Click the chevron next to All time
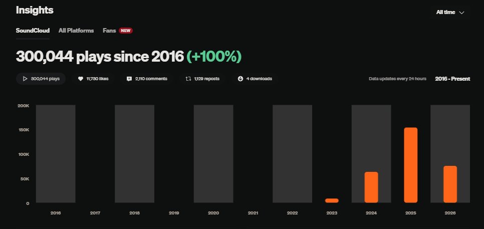Screen dimensions: 484x229 tap(461, 13)
